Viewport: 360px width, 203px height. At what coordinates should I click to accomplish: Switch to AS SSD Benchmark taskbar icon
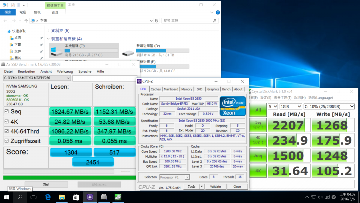coord(104,197)
